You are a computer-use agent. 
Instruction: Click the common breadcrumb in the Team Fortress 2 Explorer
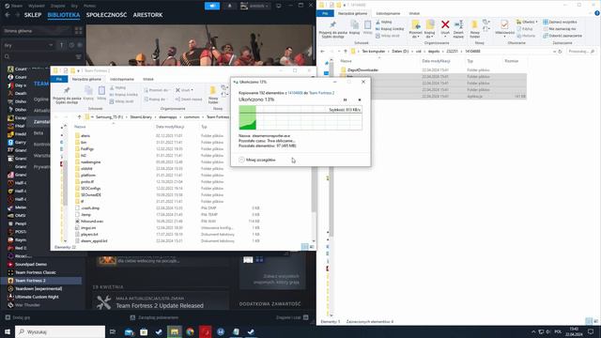click(x=192, y=116)
